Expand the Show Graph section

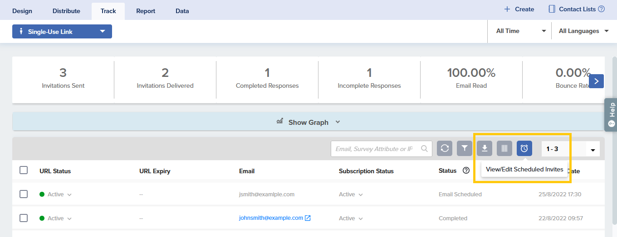[x=308, y=122]
